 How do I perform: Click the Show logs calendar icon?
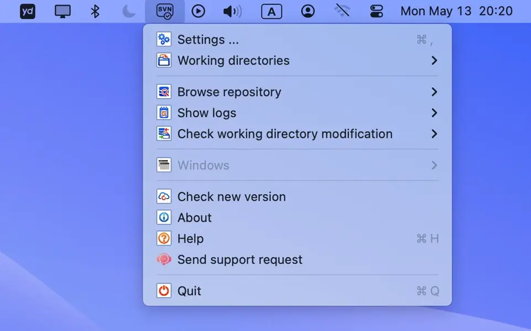pyautogui.click(x=164, y=113)
